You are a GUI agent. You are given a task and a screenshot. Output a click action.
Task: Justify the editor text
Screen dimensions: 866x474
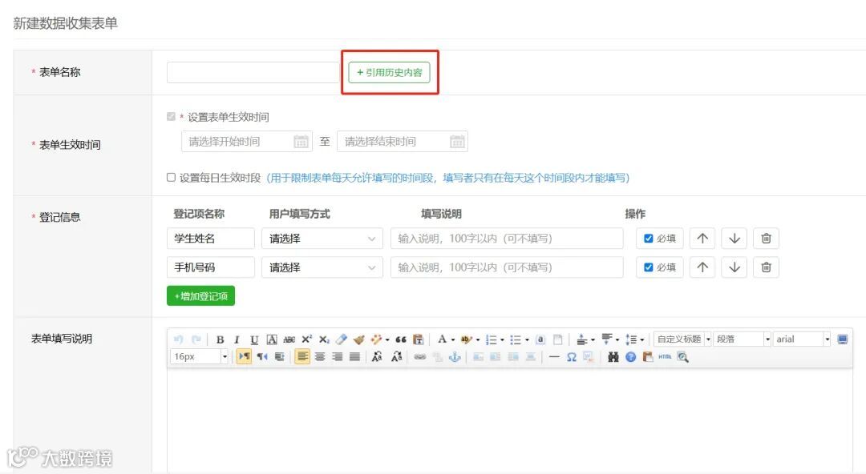point(354,357)
